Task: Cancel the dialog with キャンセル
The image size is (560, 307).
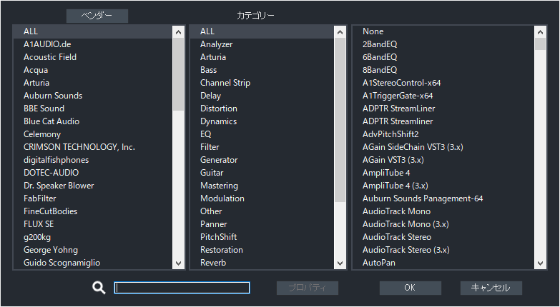Action: click(491, 288)
